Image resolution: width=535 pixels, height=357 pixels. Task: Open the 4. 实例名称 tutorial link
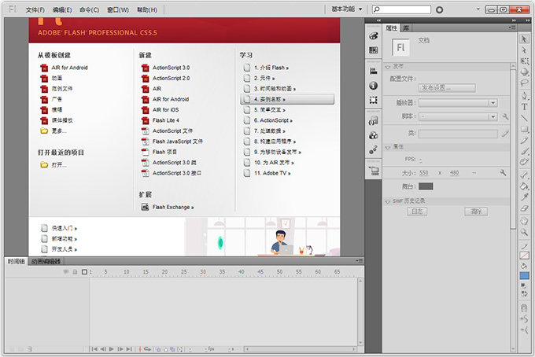coord(287,99)
